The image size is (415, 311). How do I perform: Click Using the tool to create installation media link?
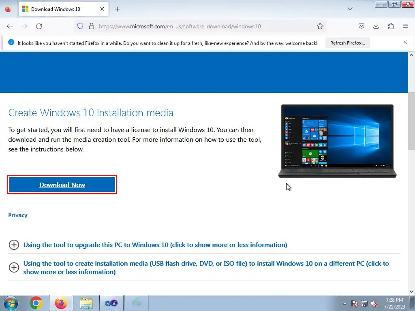pyautogui.click(x=206, y=268)
